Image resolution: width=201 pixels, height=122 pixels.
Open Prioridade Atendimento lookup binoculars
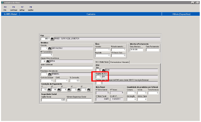point(49,74)
